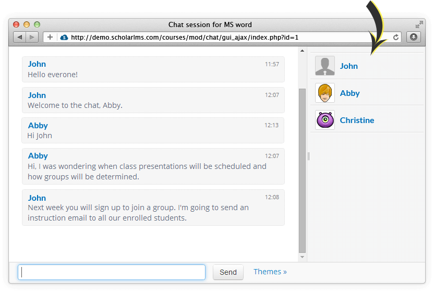Click John's name on the 12:08 message
Viewport: 434px width, 292px height.
tap(37, 198)
